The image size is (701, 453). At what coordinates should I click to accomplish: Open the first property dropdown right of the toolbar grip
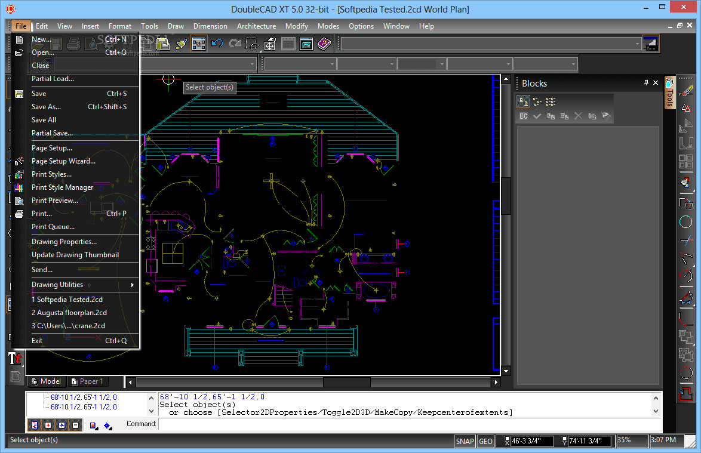[x=300, y=64]
